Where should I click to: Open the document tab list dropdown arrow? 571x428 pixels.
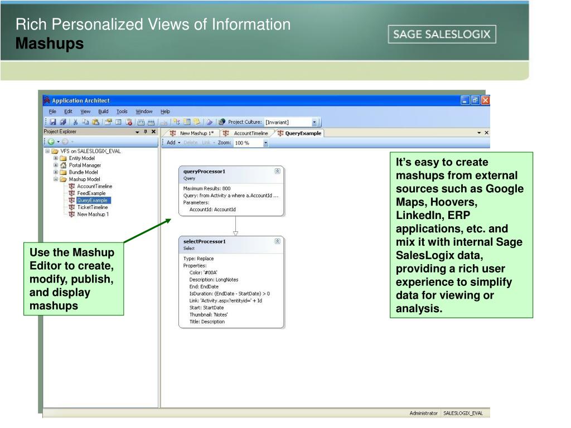(479, 133)
